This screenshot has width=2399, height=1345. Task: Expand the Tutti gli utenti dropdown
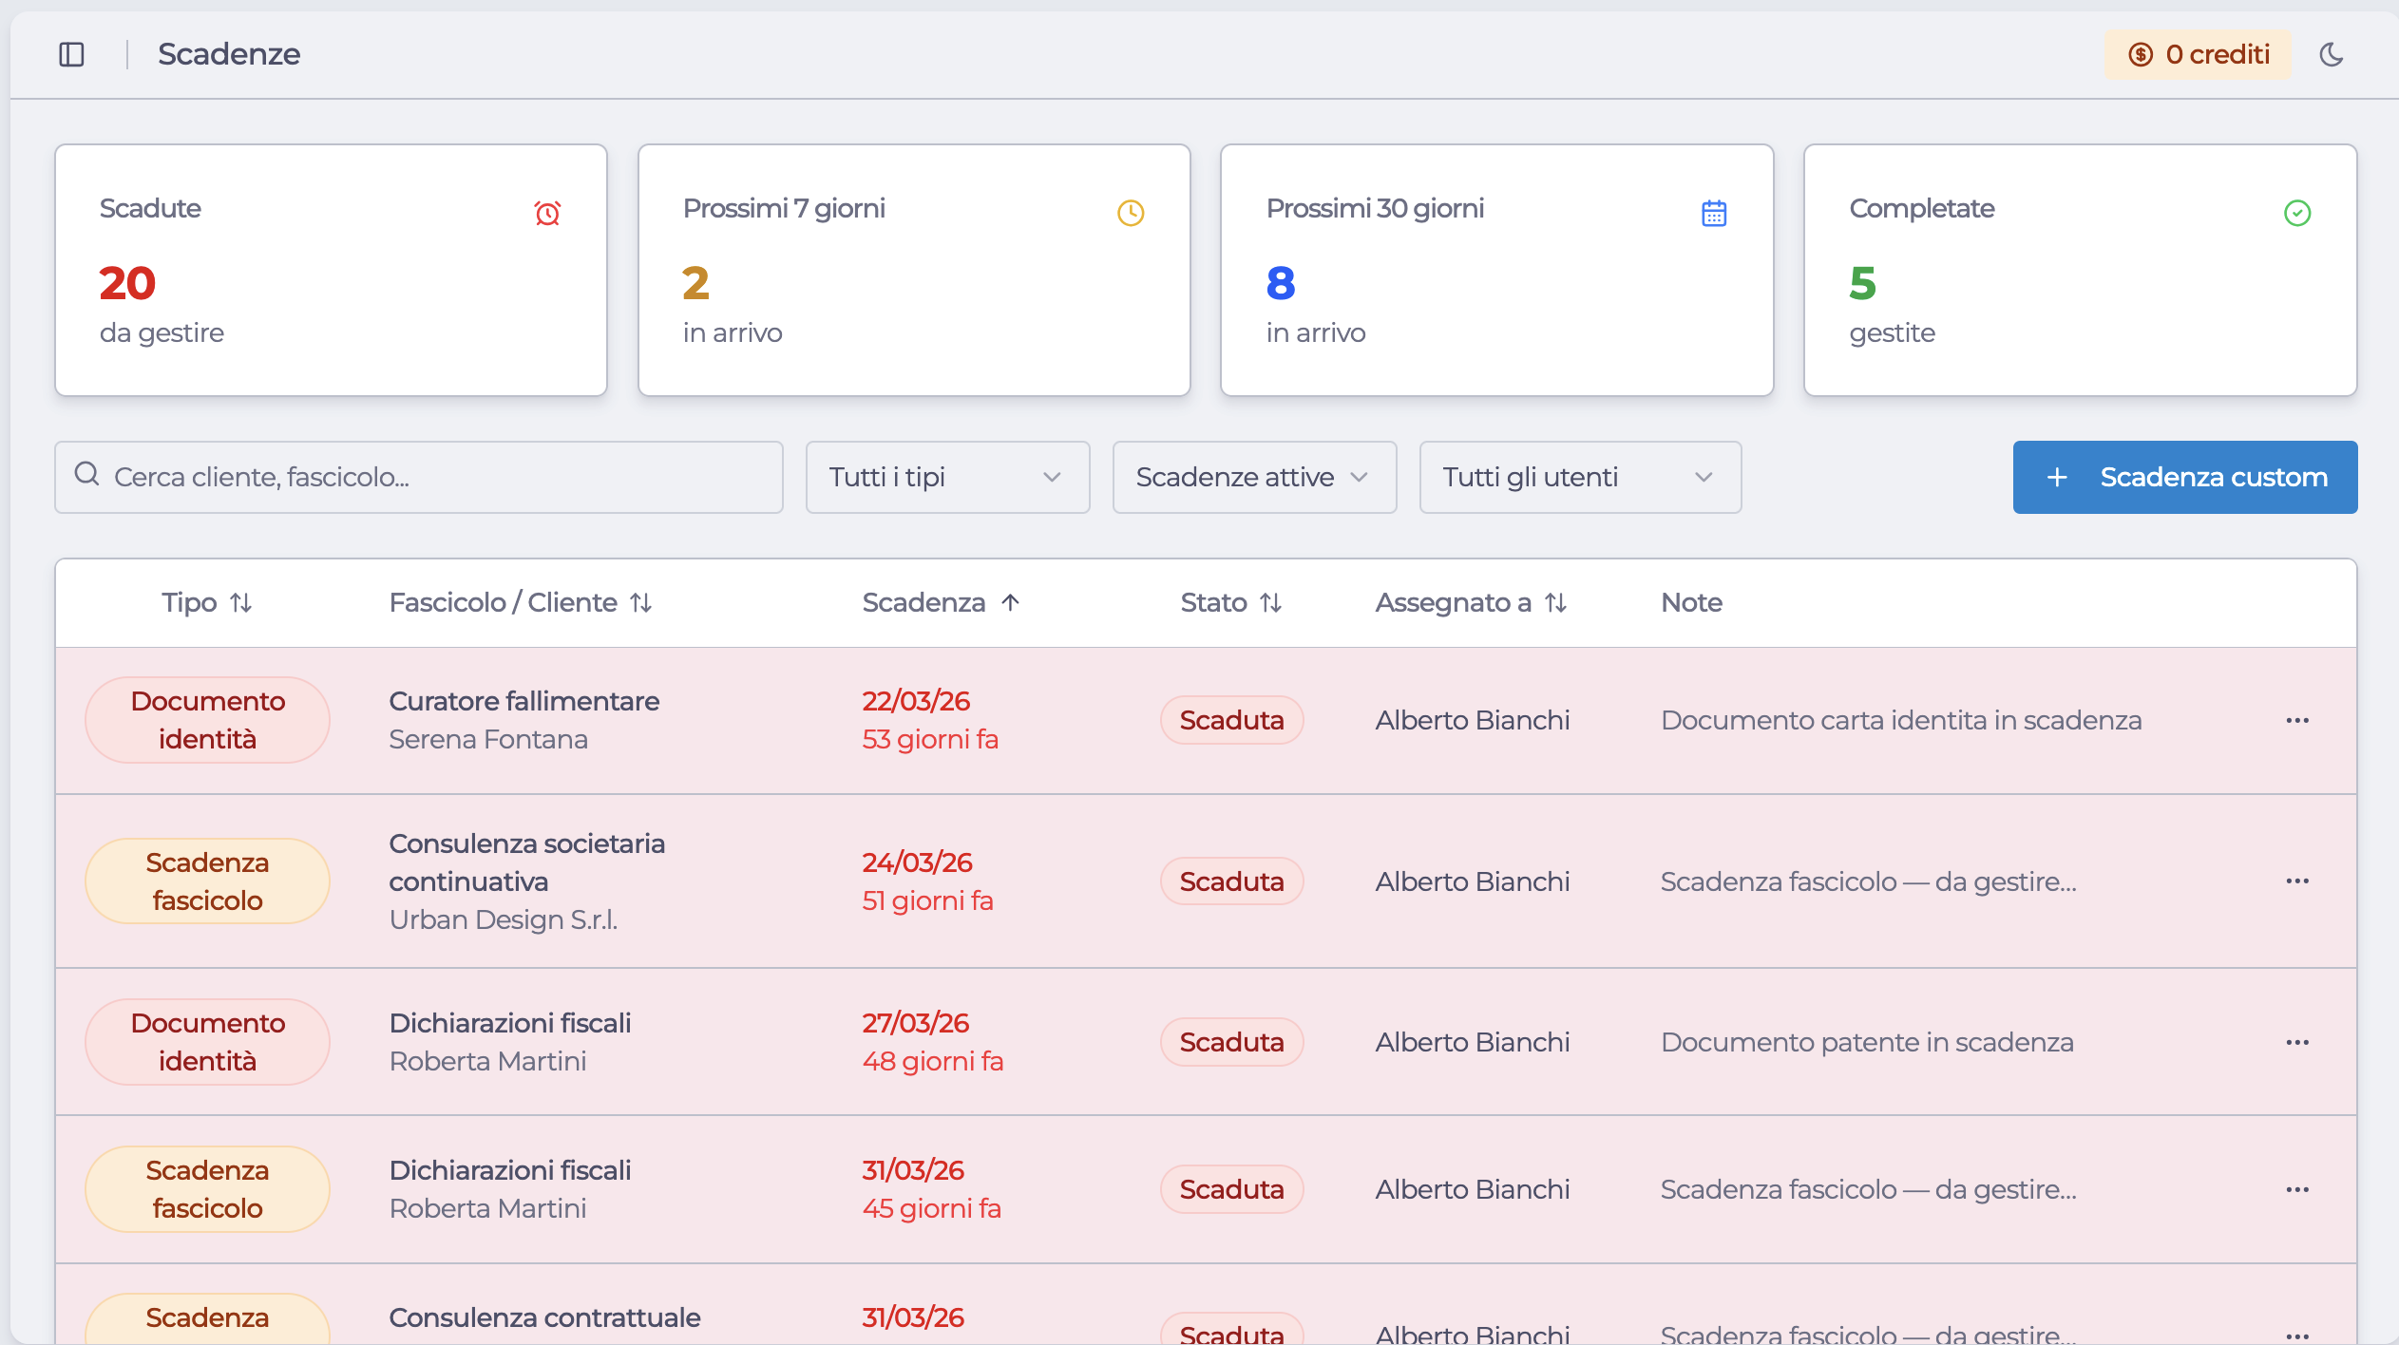click(1580, 477)
